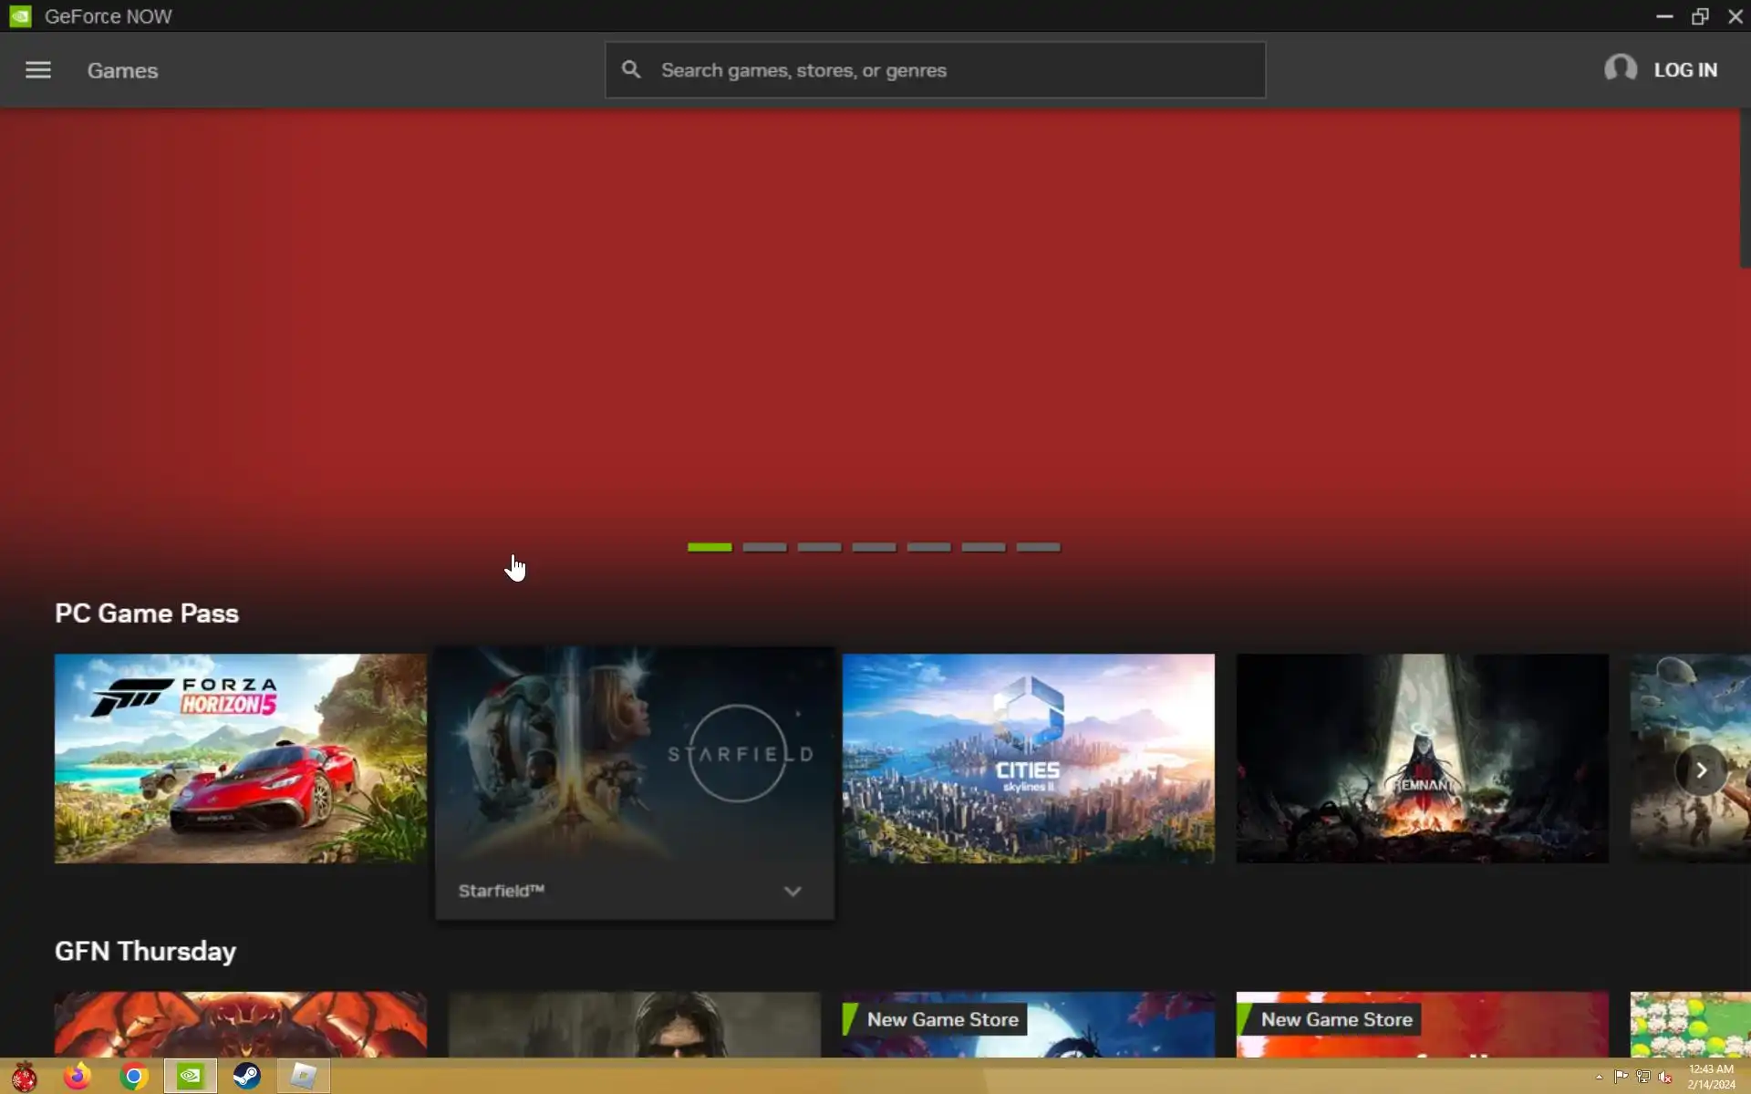Open the hamburger navigation menu
This screenshot has height=1094, width=1751.
tap(37, 70)
